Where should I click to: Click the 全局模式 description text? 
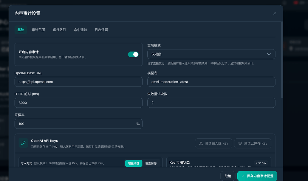202,64
